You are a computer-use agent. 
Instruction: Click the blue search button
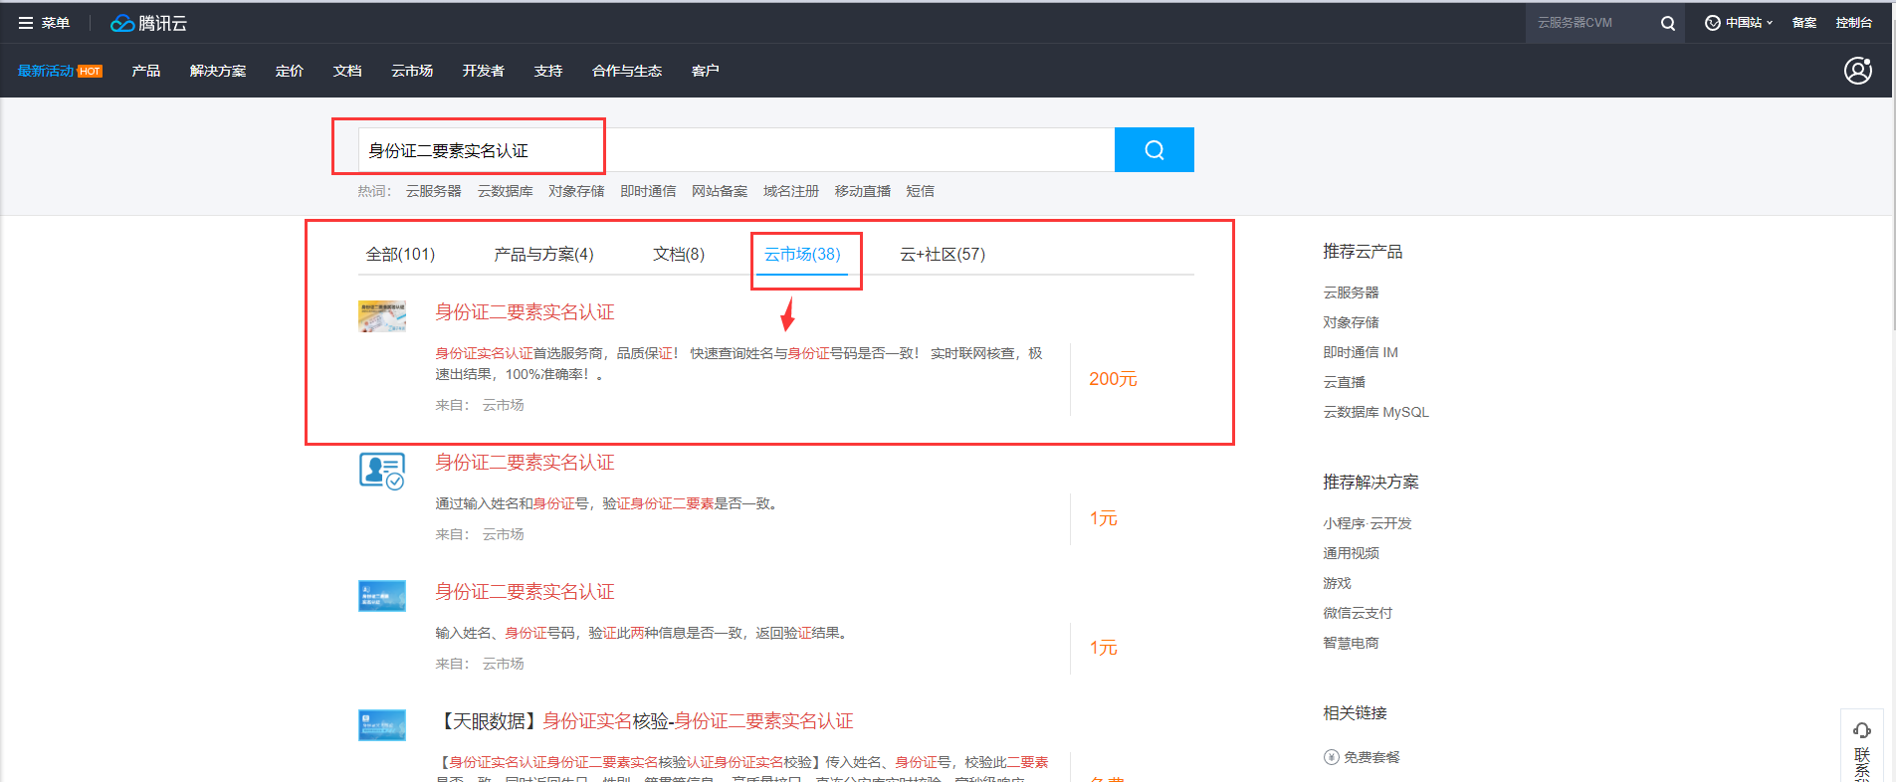click(x=1154, y=150)
